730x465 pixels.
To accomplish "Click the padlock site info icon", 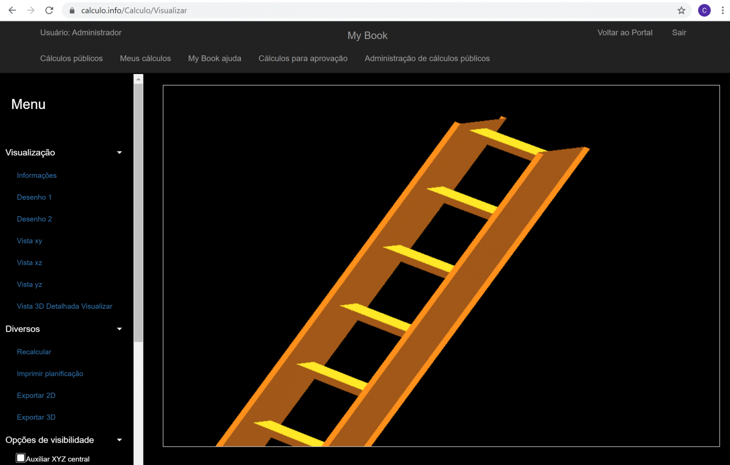I will (72, 10).
